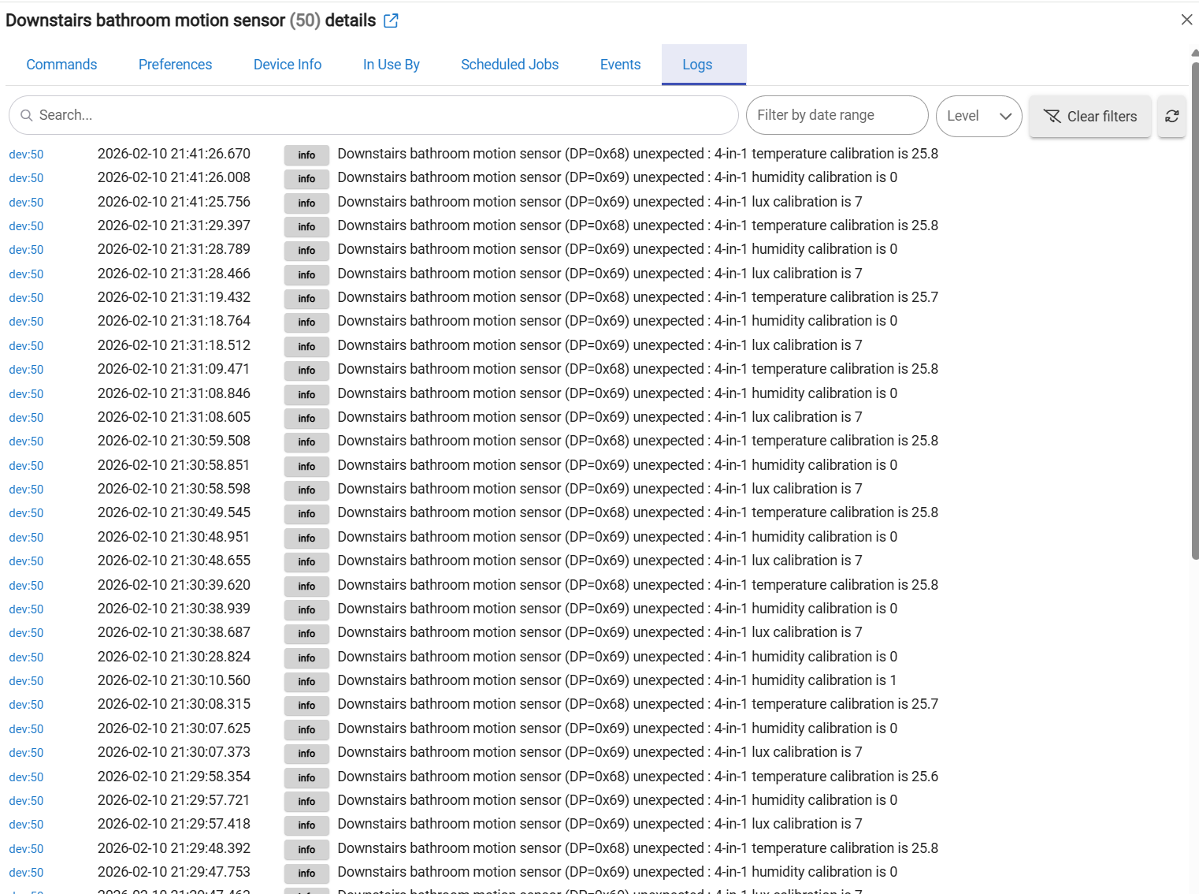This screenshot has height=894, width=1199.
Task: Click dev:50 link for 21:30:10.560 entry
Action: coord(26,681)
